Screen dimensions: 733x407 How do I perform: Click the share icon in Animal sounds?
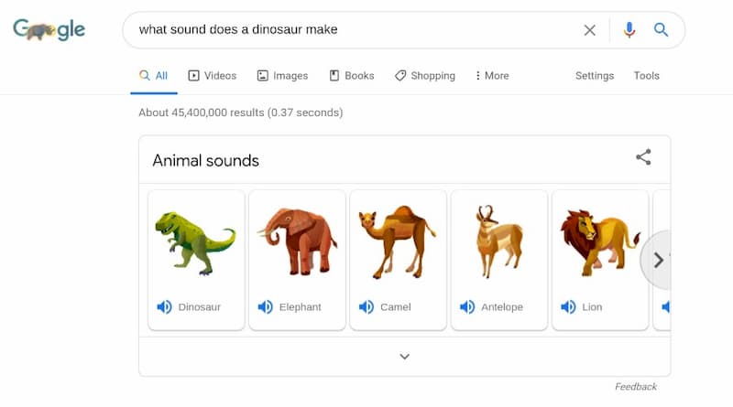coord(643,157)
